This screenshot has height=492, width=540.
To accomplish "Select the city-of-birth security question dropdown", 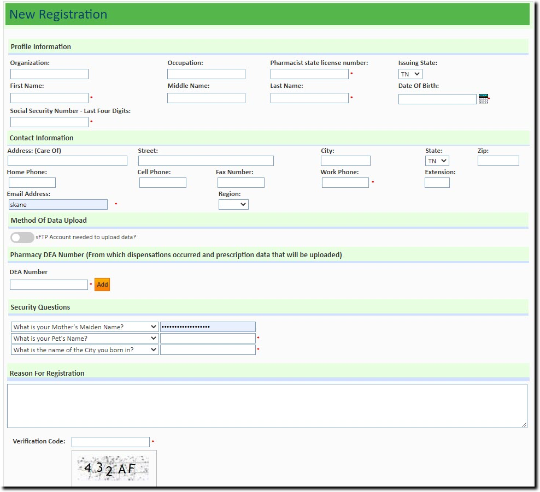I will (x=85, y=349).
